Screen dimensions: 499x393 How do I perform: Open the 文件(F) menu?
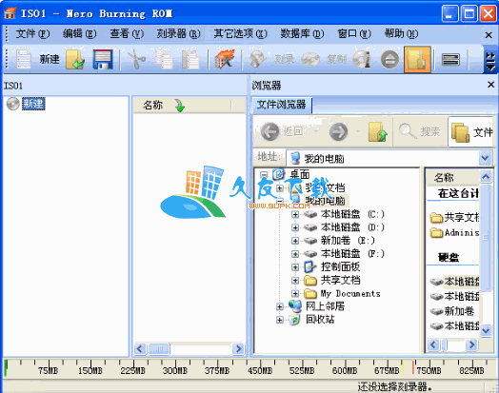(x=32, y=33)
